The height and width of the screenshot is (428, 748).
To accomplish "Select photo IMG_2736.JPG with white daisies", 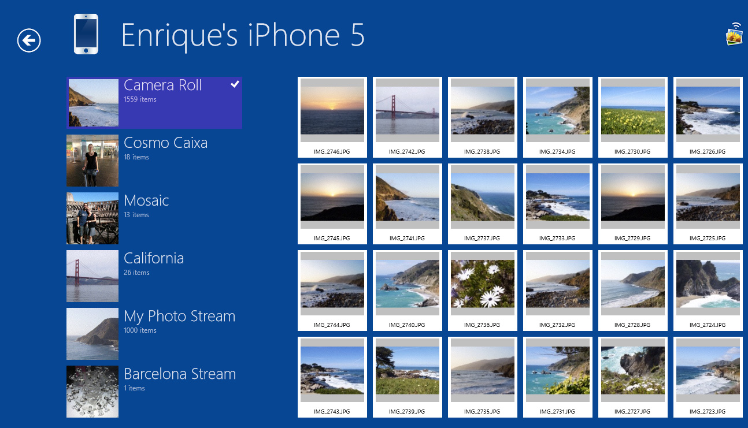I will tap(483, 291).
